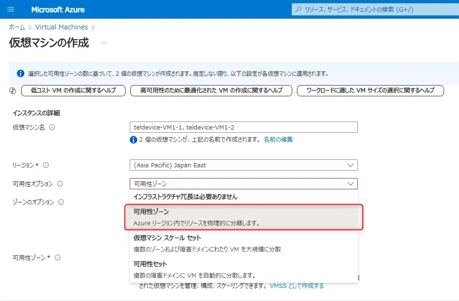Collapse the 可用性オプション dropdown
The width and height of the screenshot is (459, 301).
(350, 184)
